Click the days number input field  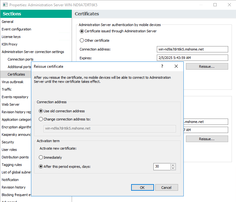click(162, 167)
